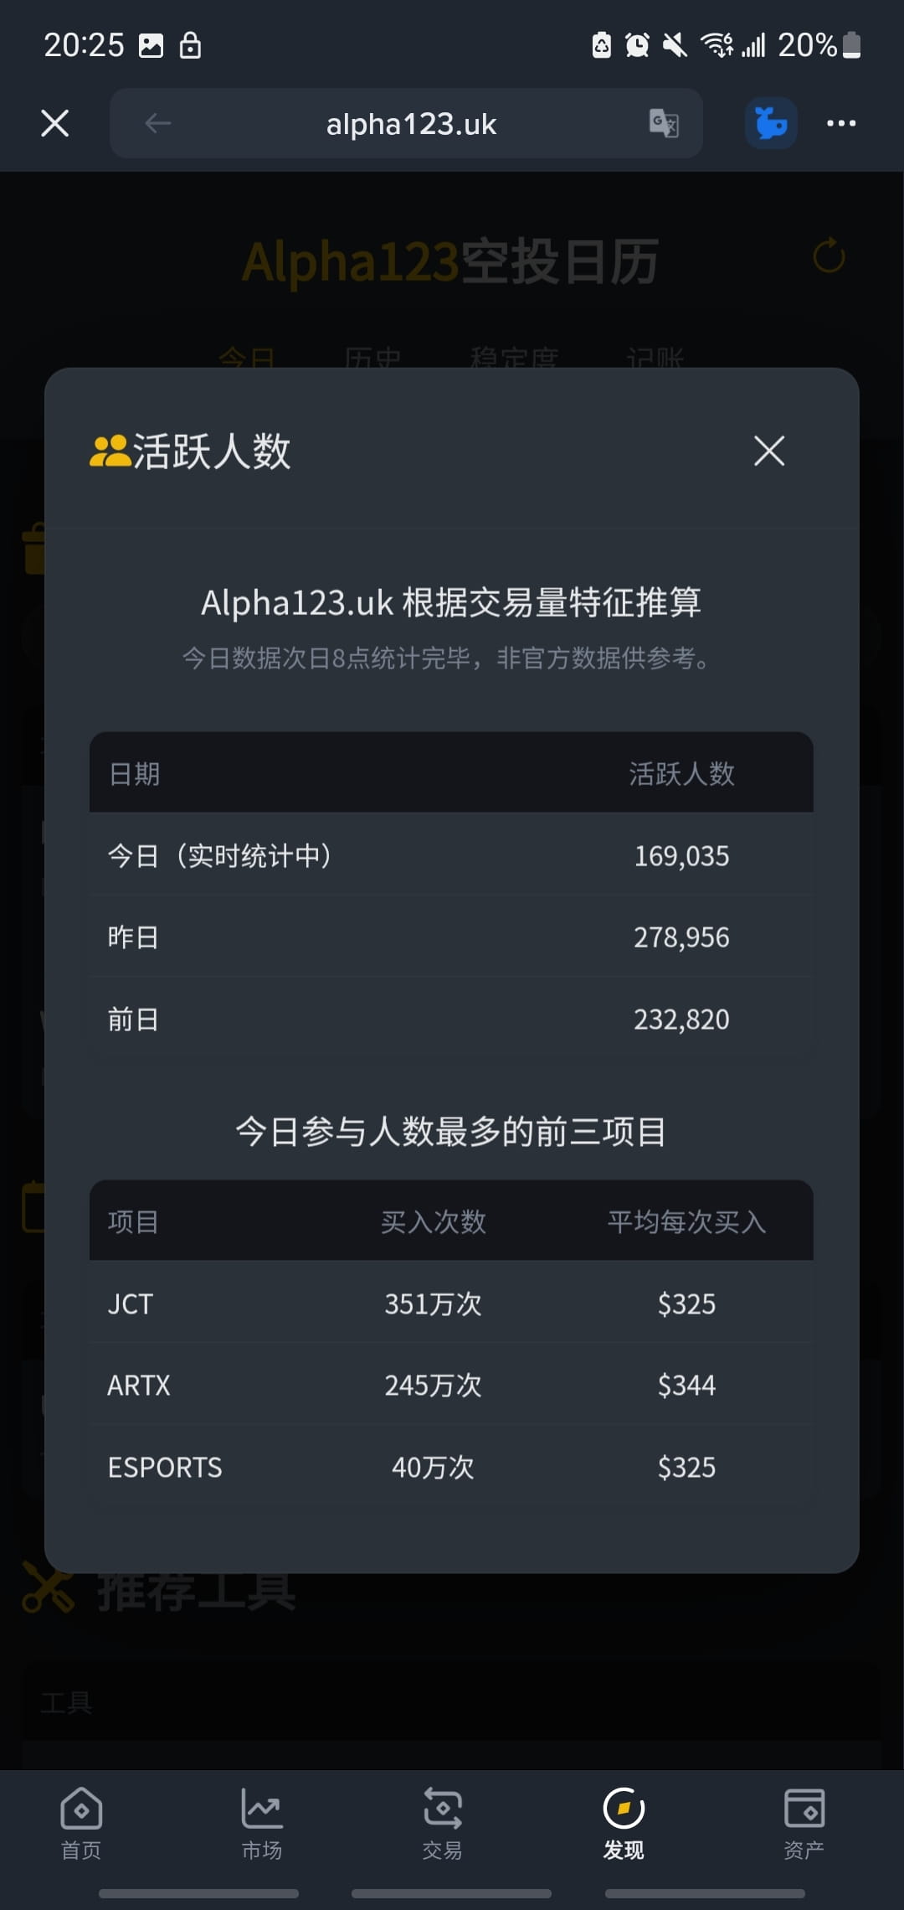
Task: Switch to 交易 trade tab
Action: (442, 1823)
